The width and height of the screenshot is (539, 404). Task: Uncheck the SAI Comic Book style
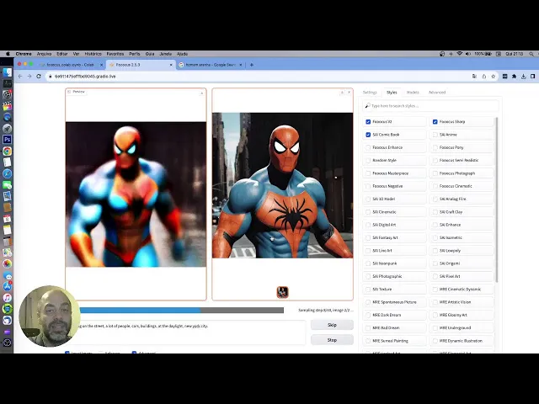pyautogui.click(x=368, y=135)
